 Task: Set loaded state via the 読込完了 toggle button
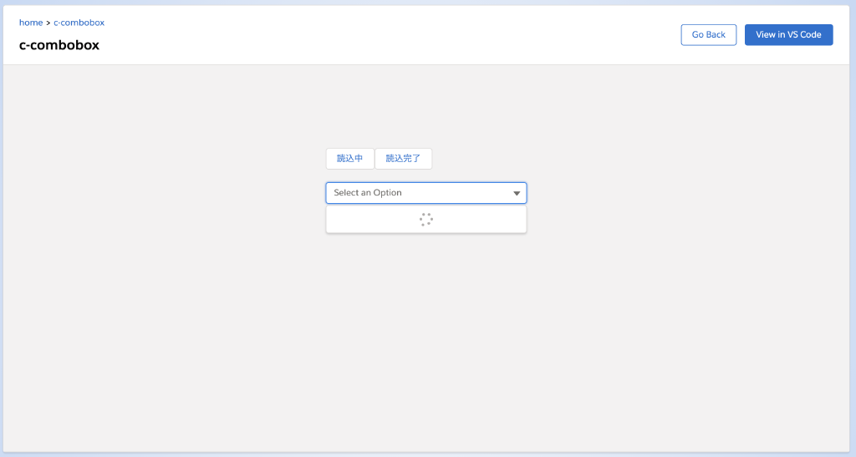pos(403,158)
